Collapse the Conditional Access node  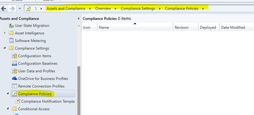(8, 109)
